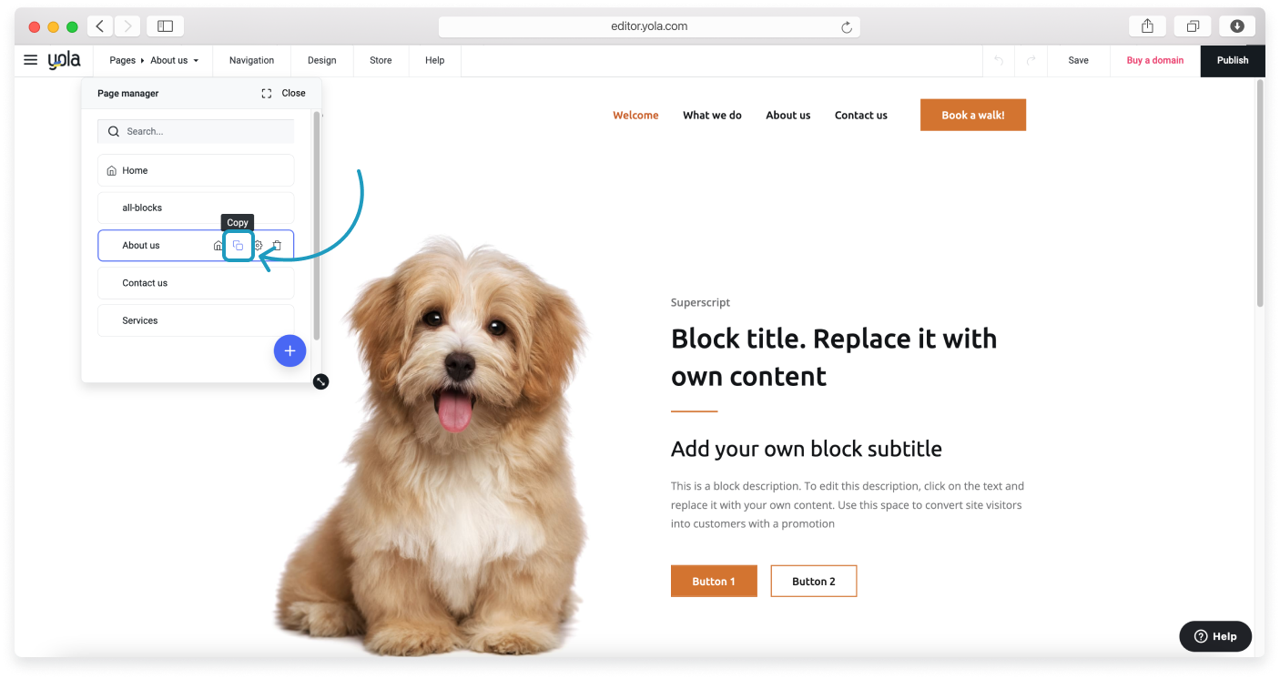The width and height of the screenshot is (1280, 679).
Task: Select Contact us in page list
Action: click(196, 283)
